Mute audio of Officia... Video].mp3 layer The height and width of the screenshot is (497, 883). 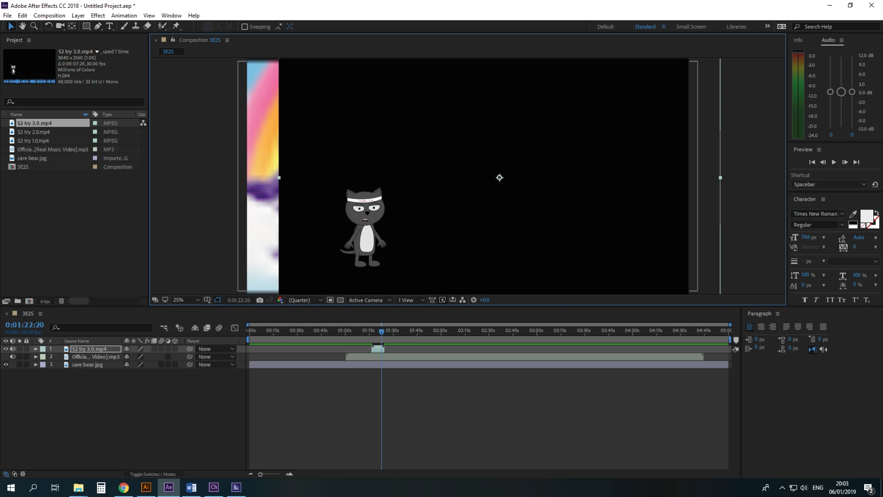[13, 357]
